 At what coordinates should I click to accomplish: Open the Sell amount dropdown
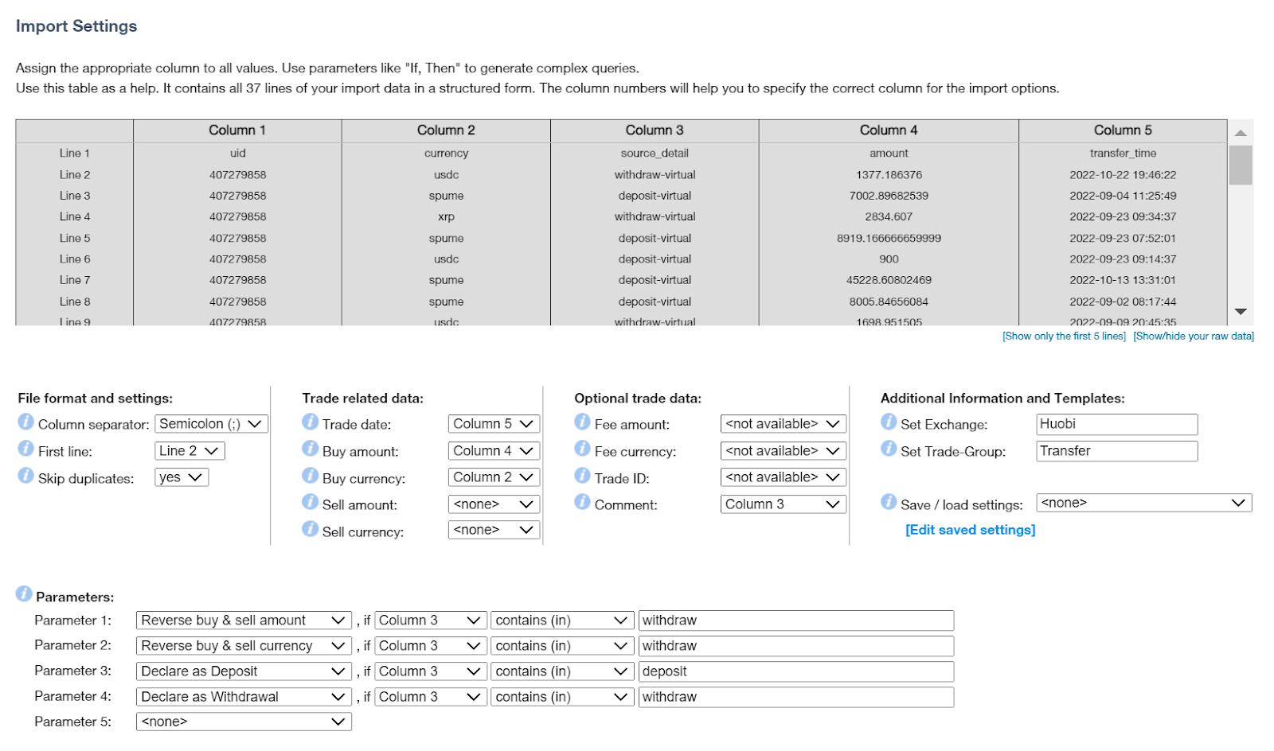coord(494,504)
